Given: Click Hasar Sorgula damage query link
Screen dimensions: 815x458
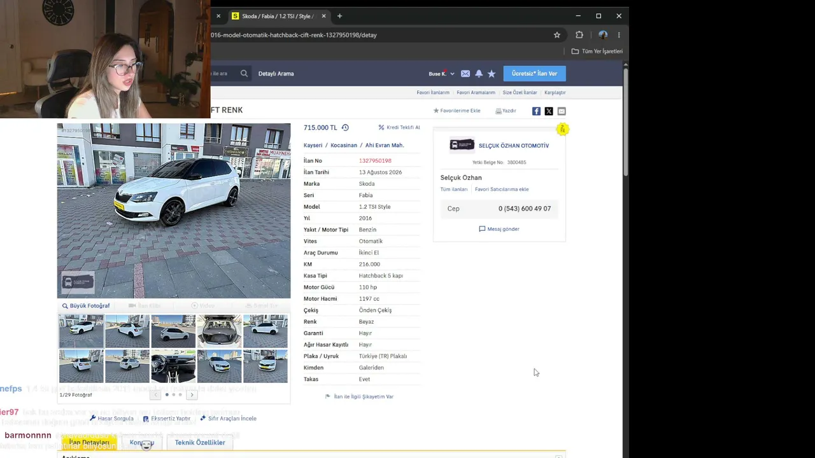Looking at the screenshot, I should pos(111,419).
